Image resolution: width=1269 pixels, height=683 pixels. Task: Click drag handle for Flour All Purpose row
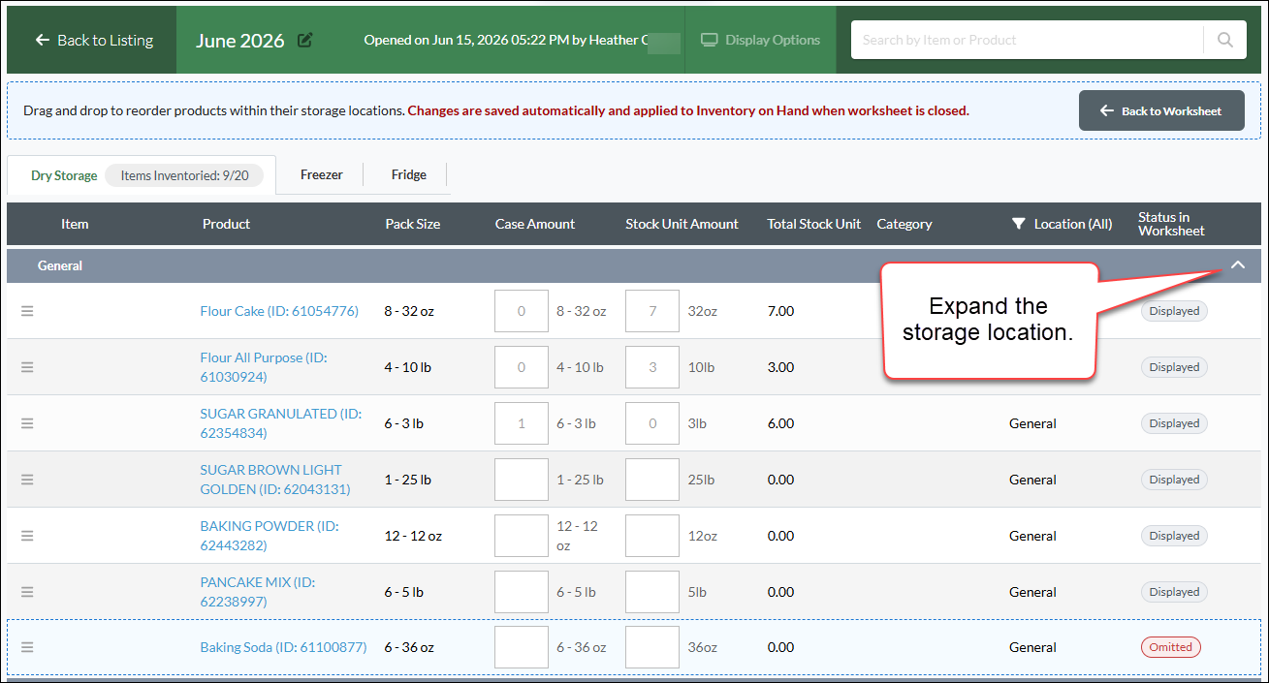pyautogui.click(x=27, y=367)
